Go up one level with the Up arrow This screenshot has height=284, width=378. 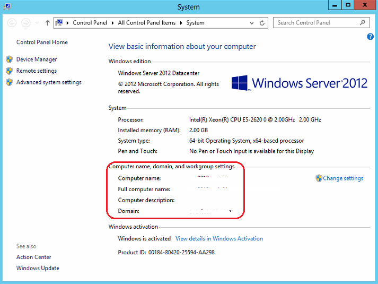(x=48, y=23)
